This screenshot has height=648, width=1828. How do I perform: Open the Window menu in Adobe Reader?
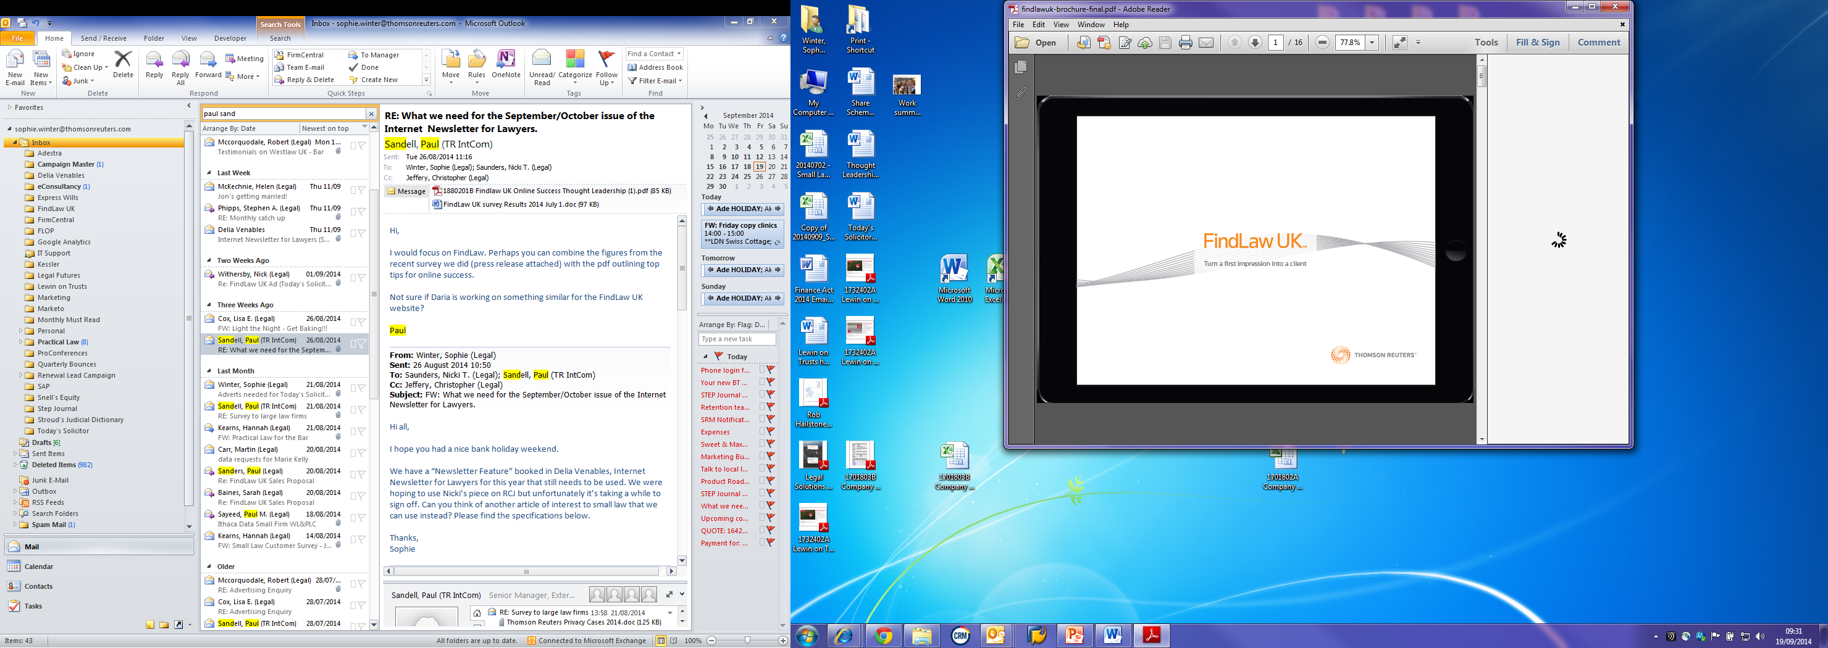1091,25
